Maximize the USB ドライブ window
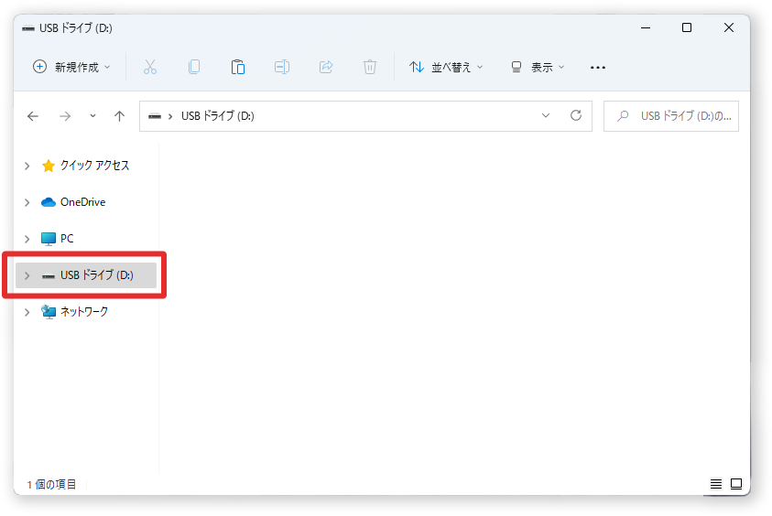This screenshot has width=772, height=516. [687, 28]
